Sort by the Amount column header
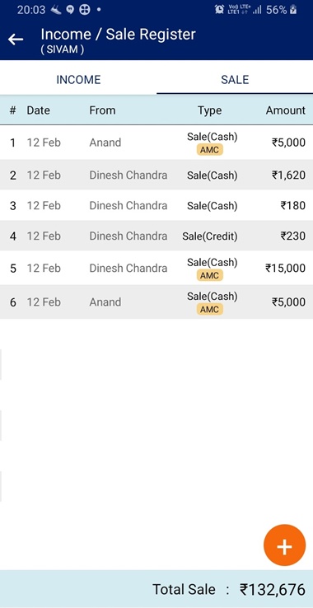The width and height of the screenshot is (313, 608). pos(286,110)
